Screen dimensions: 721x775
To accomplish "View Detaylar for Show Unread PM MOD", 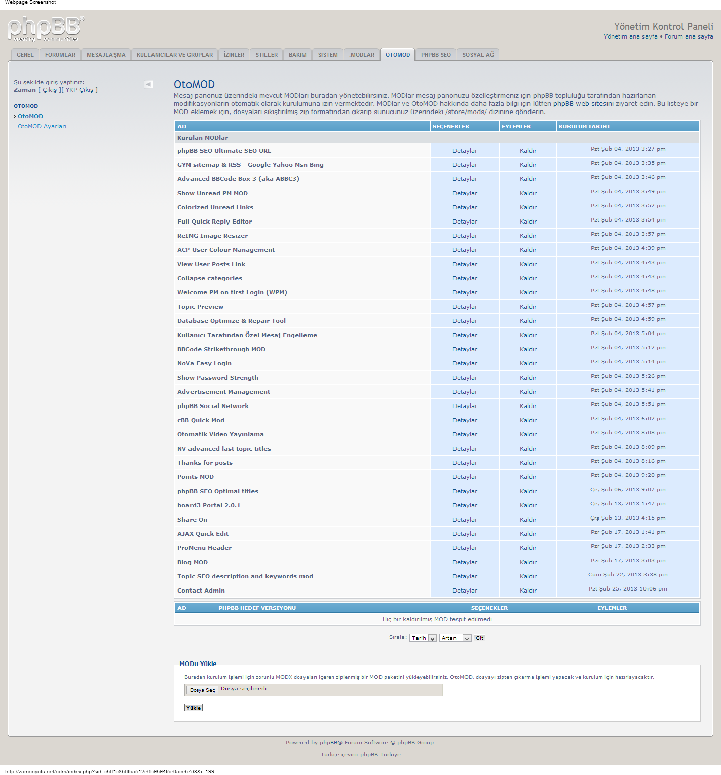I will [465, 193].
